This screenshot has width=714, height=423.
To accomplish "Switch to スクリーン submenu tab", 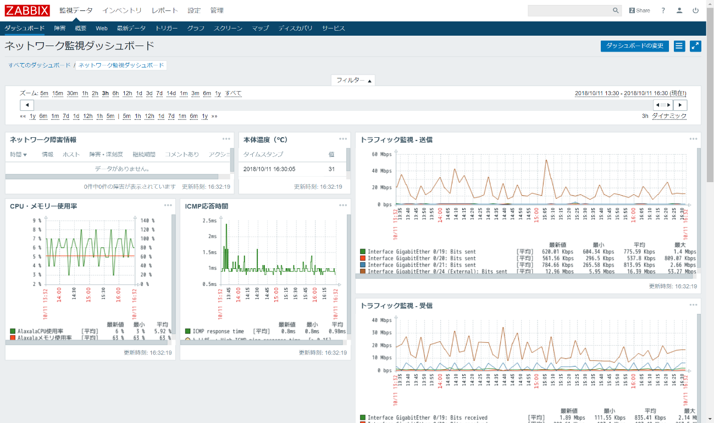I will click(228, 28).
